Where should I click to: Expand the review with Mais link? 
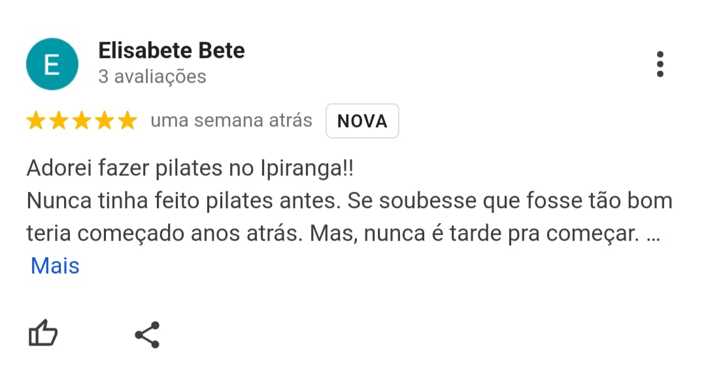point(55,266)
